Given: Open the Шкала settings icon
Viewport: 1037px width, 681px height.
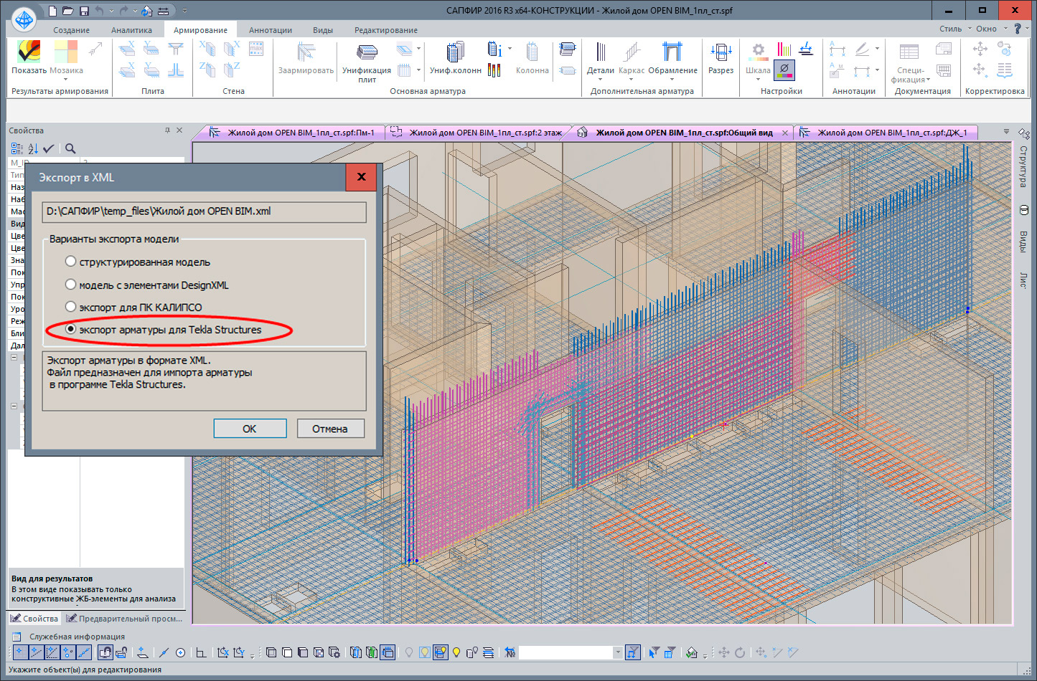Looking at the screenshot, I should click(758, 52).
